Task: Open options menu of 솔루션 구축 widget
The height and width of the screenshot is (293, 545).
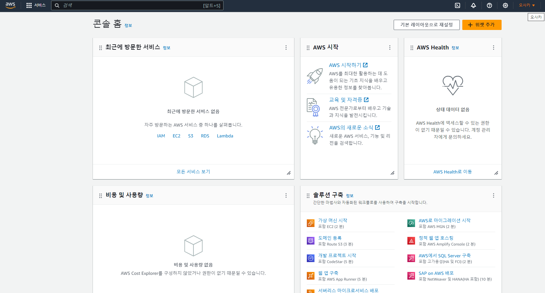Action: pos(494,195)
